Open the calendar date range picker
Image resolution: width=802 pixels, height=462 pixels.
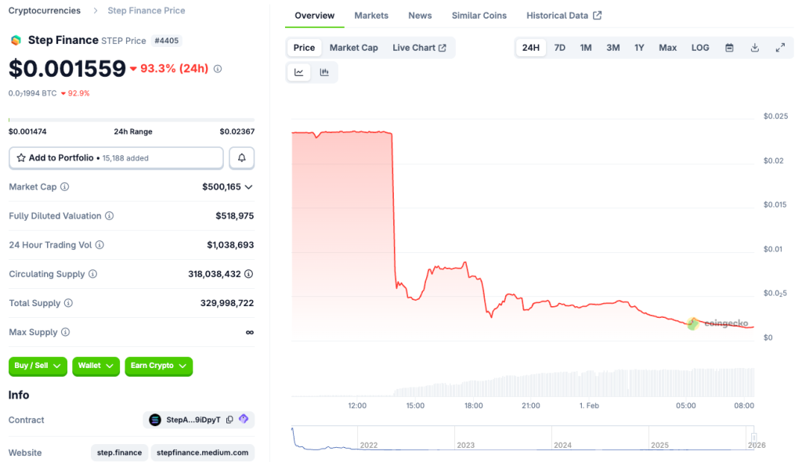[729, 47]
